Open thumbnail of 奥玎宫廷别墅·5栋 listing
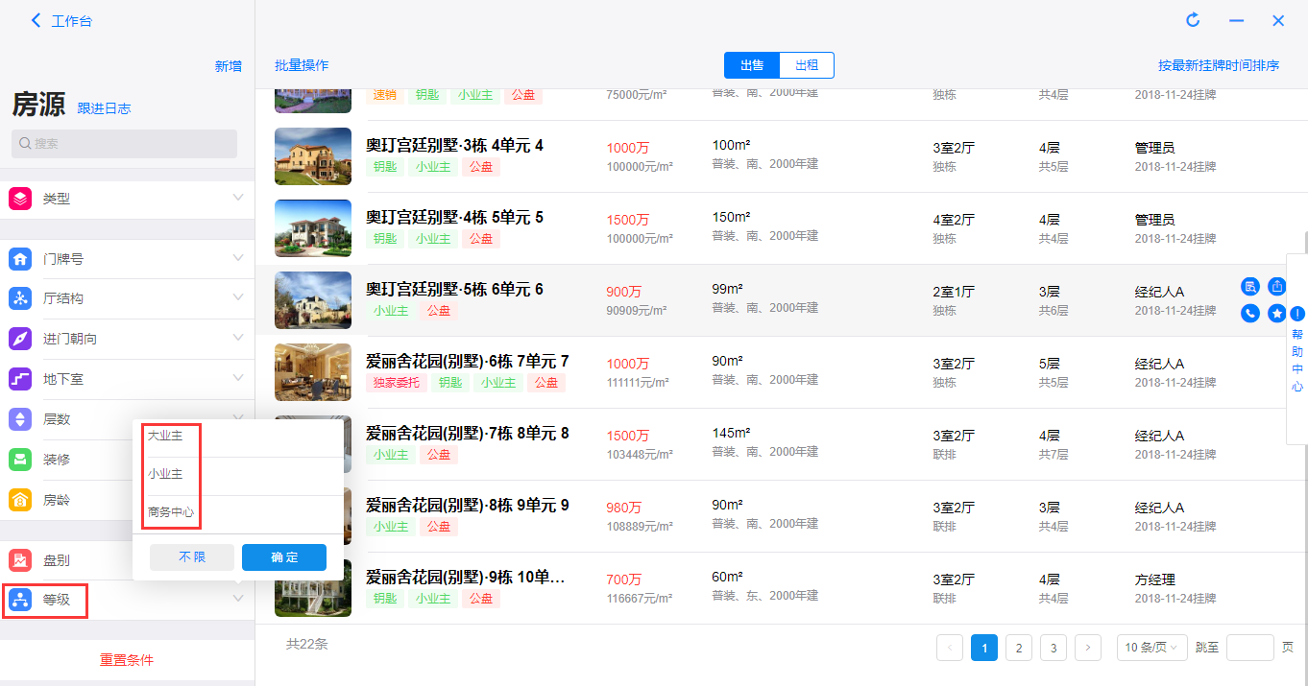This screenshot has height=686, width=1308. click(313, 300)
